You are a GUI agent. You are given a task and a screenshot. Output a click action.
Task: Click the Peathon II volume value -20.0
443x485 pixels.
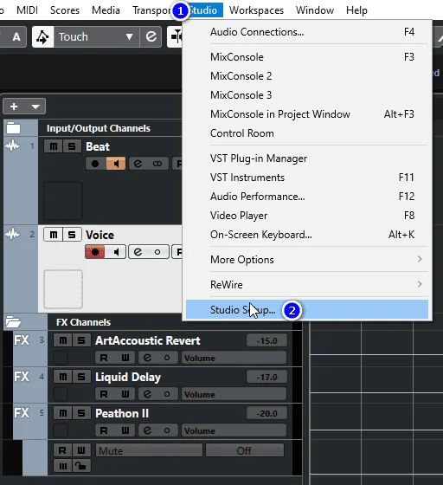pyautogui.click(x=266, y=413)
